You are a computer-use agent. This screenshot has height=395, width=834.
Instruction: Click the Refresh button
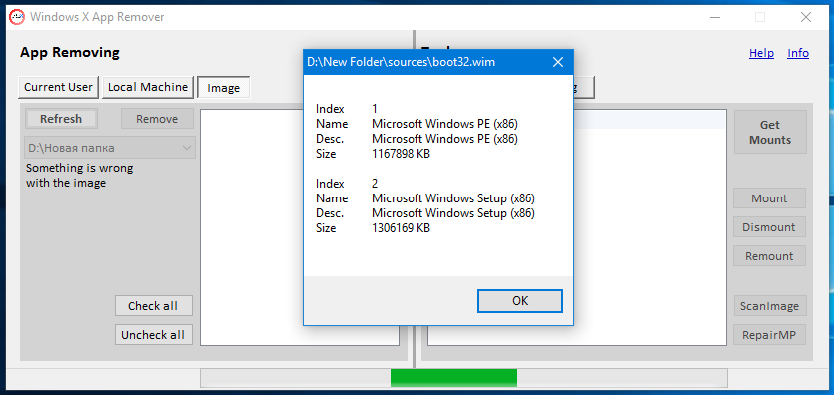pos(61,119)
